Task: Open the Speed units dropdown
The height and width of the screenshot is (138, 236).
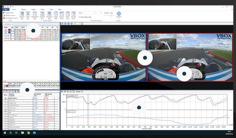Action: pyautogui.click(x=9, y=13)
